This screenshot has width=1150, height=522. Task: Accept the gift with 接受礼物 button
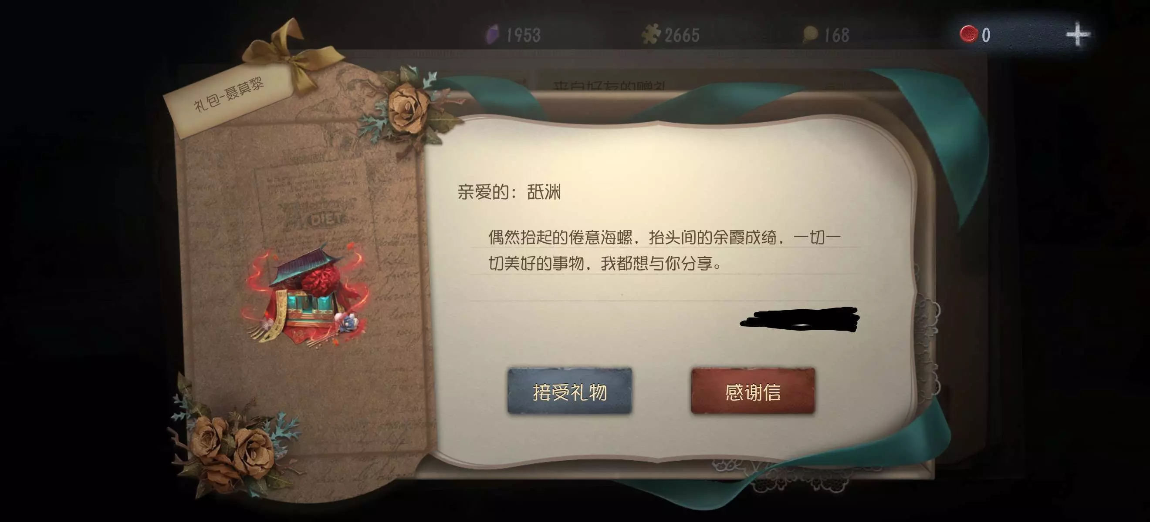[570, 391]
